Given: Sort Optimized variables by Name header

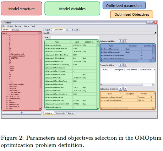Looking at the screenshot, I should point(112,46).
